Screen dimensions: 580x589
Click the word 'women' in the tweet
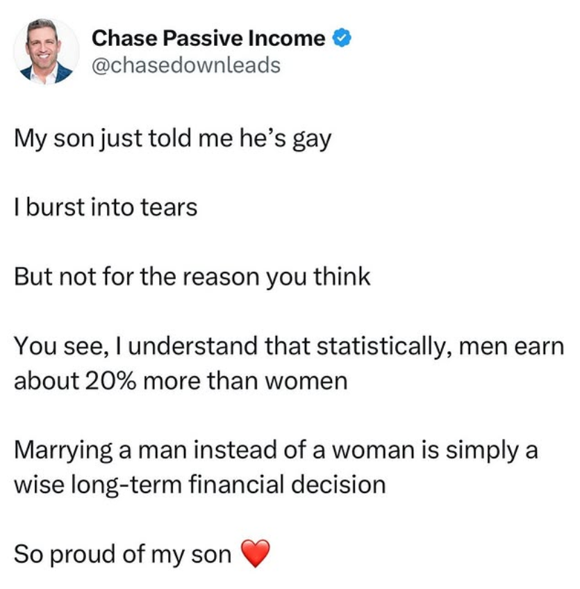[312, 380]
